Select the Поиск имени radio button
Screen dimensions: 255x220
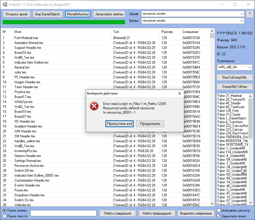tap(5, 210)
